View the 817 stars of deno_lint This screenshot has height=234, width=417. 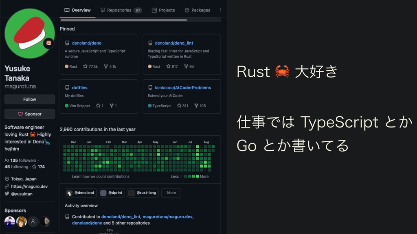pyautogui.click(x=172, y=67)
